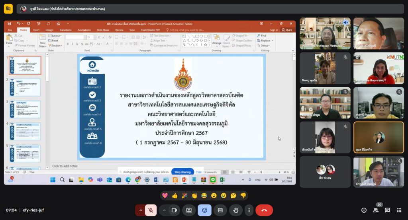Expand video settings arrow beside camera
Viewport: 408px width, 220px height.
[164, 210]
